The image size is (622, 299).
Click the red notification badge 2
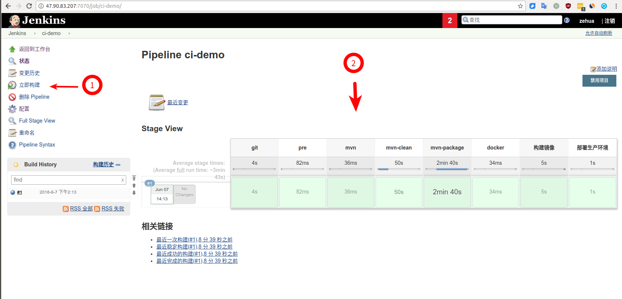(x=450, y=21)
